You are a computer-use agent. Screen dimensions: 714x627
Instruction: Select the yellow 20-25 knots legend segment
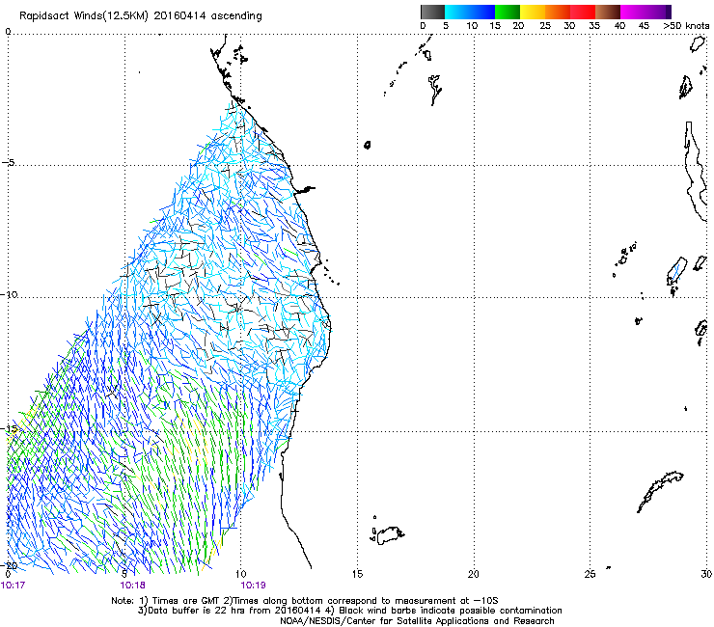tap(533, 12)
